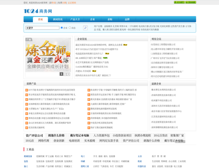
Task: Go to the 品牌 navigation tab
Action: 127,19
